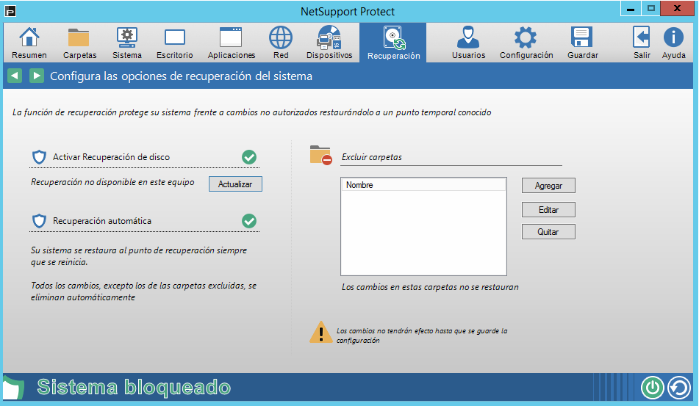
Task: Click shield icon next to Recuperación automática
Action: pos(39,221)
